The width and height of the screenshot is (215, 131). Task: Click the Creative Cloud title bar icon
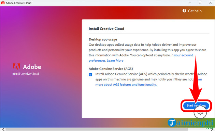tap(3, 3)
